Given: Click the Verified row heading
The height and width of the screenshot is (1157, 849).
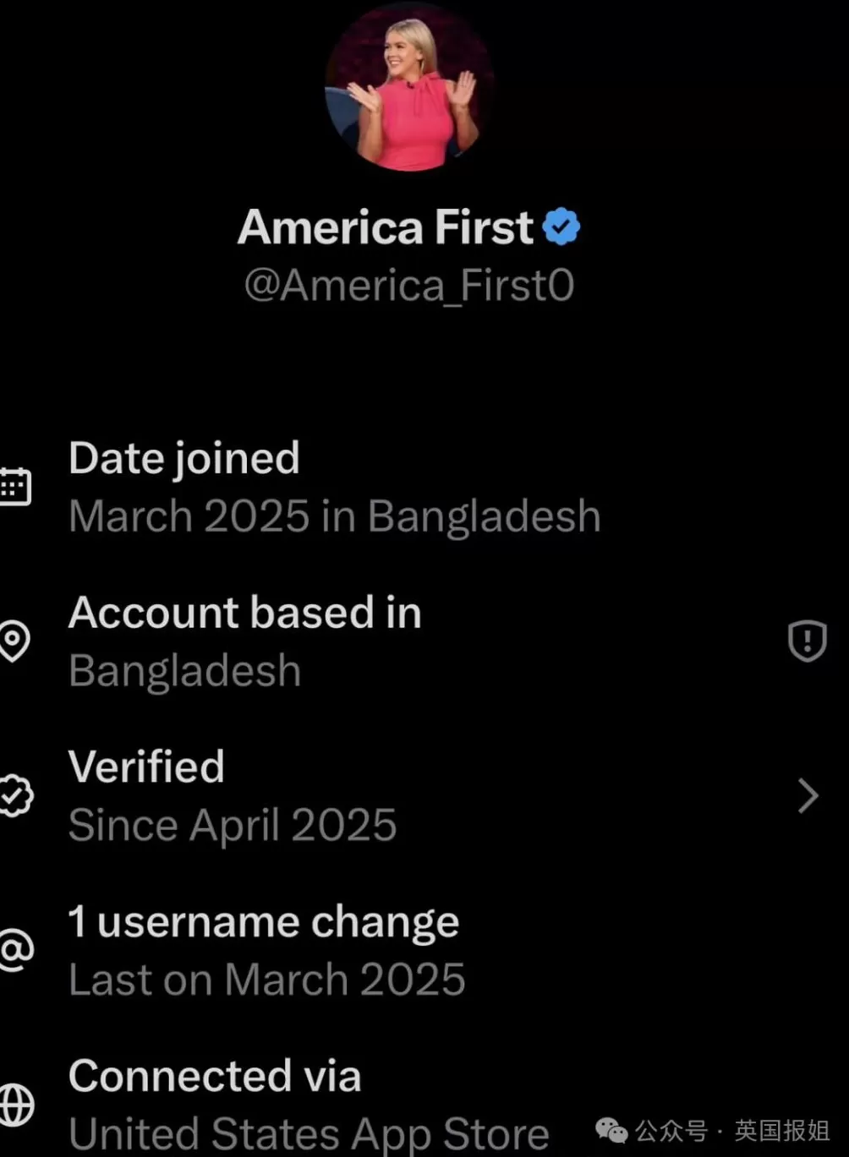Looking at the screenshot, I should 146,767.
